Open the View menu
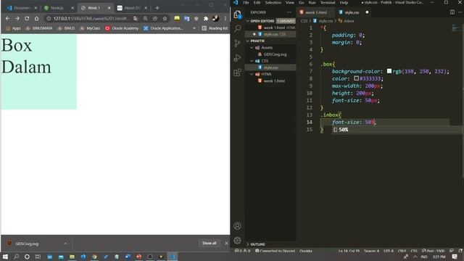 (290, 3)
